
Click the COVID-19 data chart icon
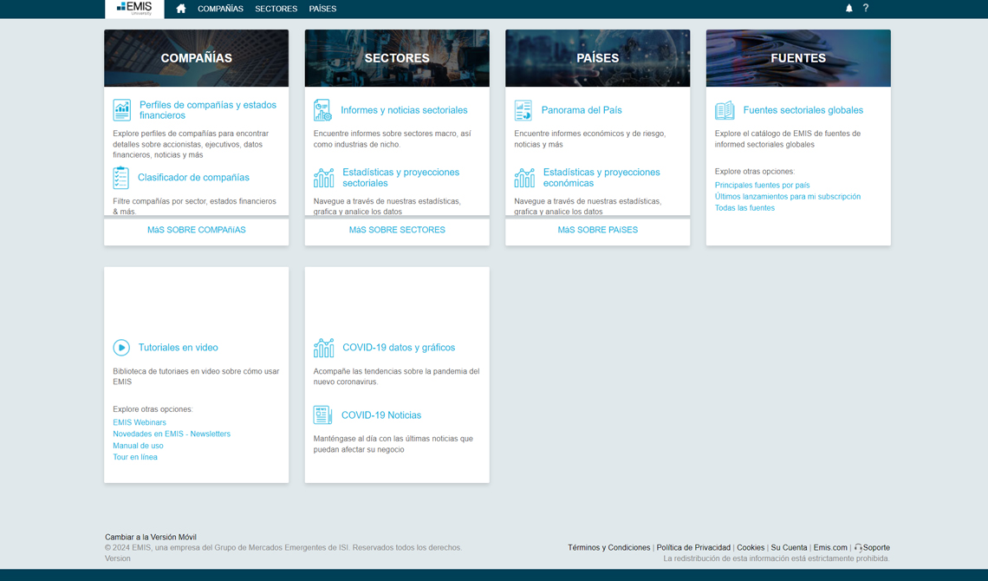[x=324, y=347]
